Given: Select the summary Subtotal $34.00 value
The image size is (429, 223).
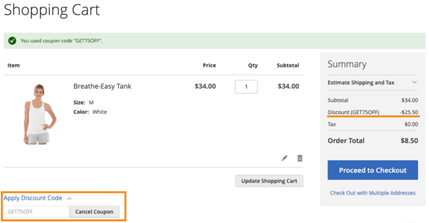Looking at the screenshot, I should click(x=409, y=100).
